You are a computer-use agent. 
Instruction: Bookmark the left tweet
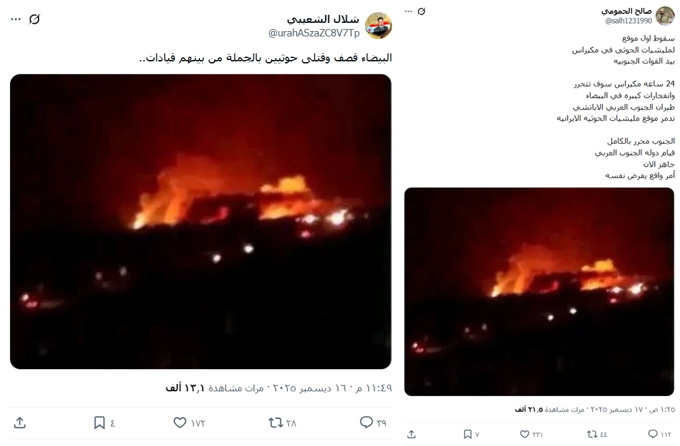(99, 422)
